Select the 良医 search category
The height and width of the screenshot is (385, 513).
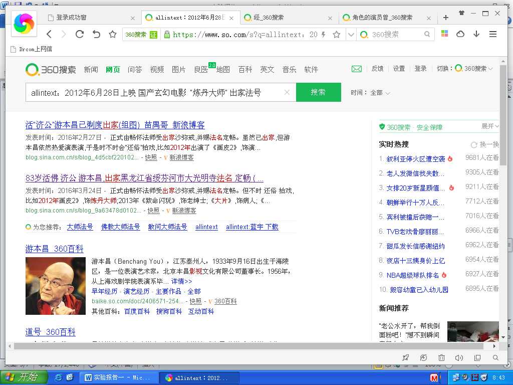[201, 69]
